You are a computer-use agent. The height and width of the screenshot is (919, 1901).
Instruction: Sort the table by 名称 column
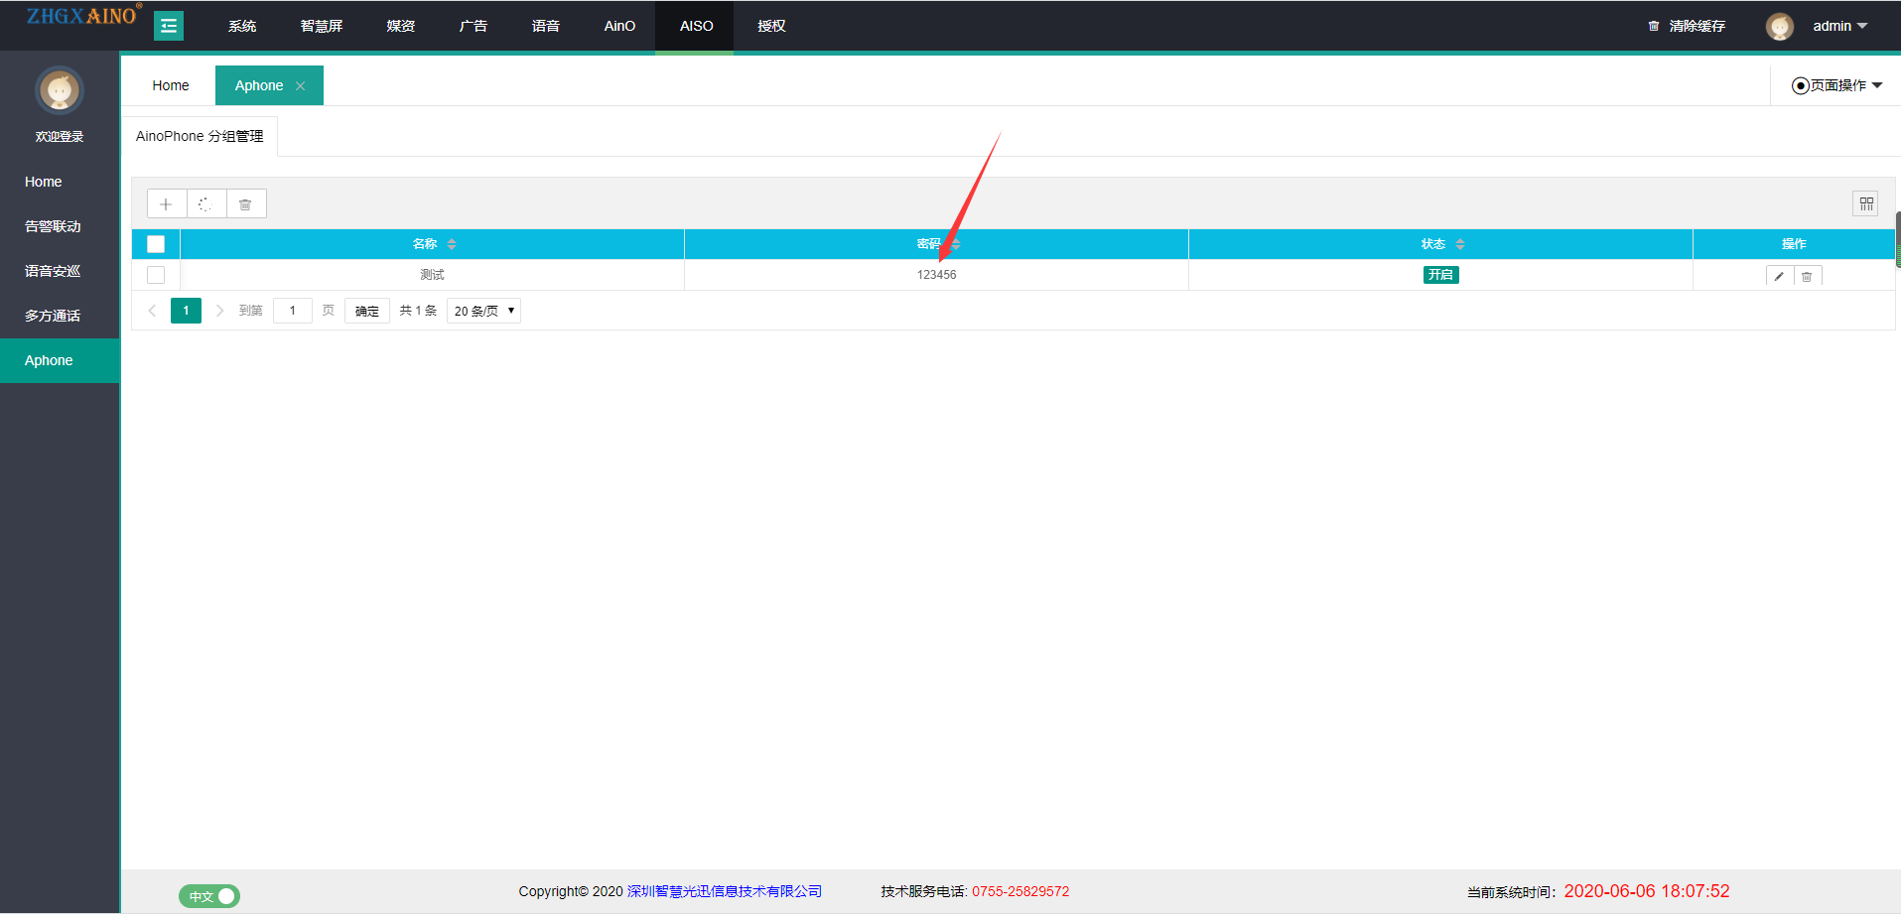[x=452, y=244]
